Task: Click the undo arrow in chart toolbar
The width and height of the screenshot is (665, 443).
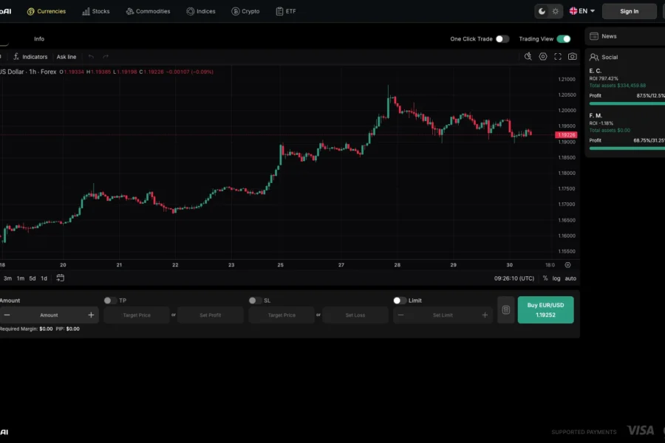Action: tap(91, 57)
